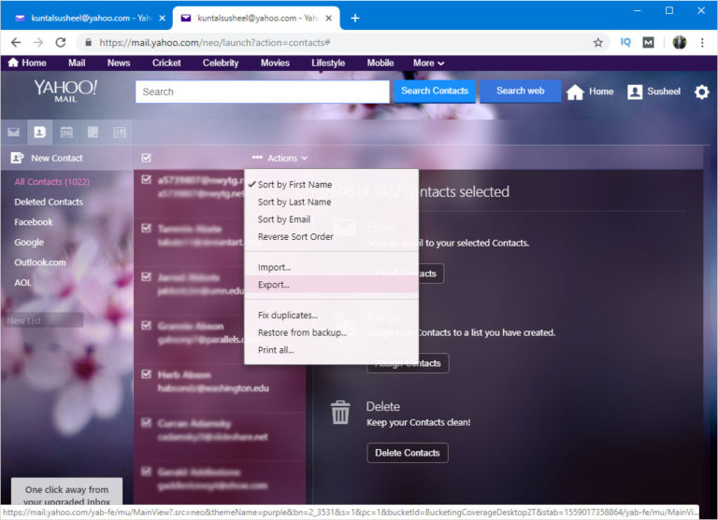Open the Notepad icon tab

93,133
